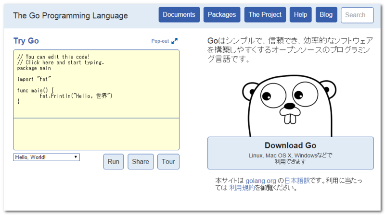Expand the Hello, World! example dropdown

click(46, 157)
